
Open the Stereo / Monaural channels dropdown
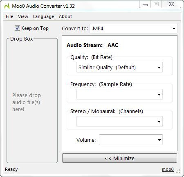(x=119, y=121)
